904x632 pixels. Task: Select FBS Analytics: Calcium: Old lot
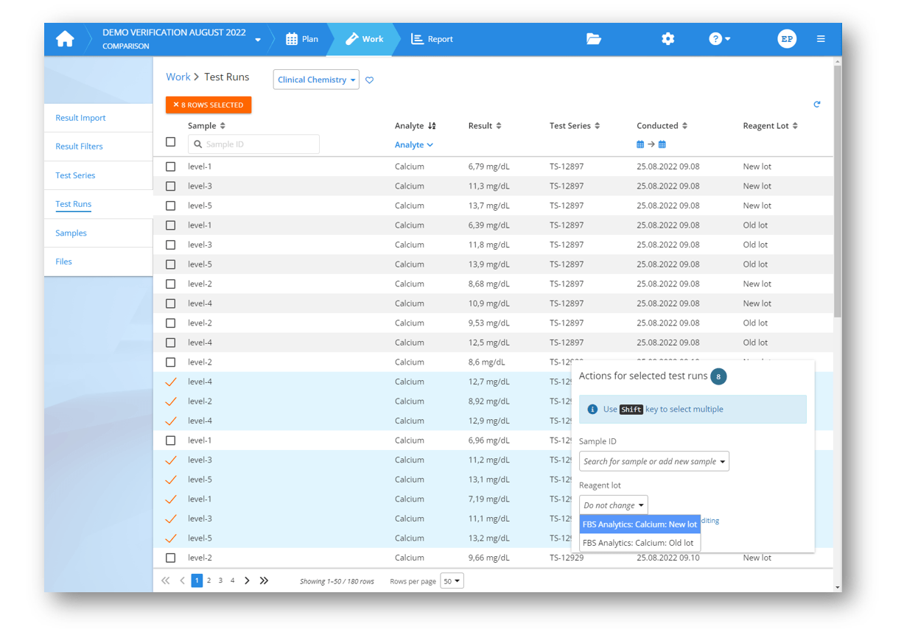pos(638,543)
